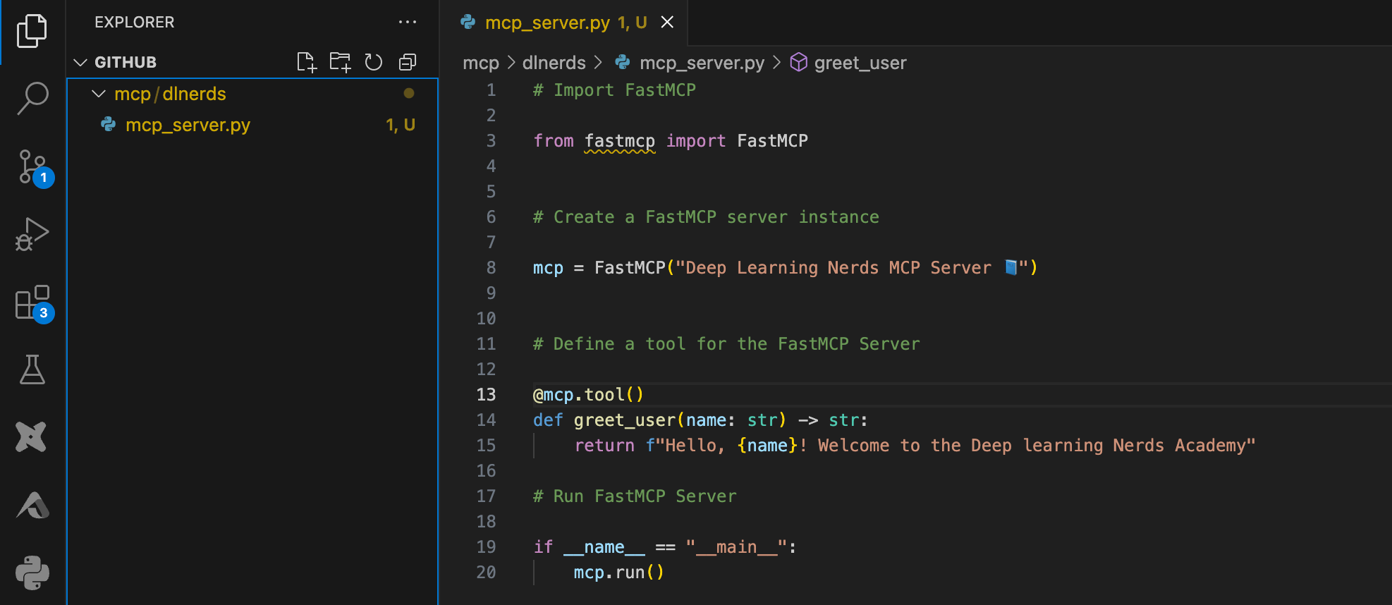
Task: Collapse all folders in explorer
Action: (408, 62)
